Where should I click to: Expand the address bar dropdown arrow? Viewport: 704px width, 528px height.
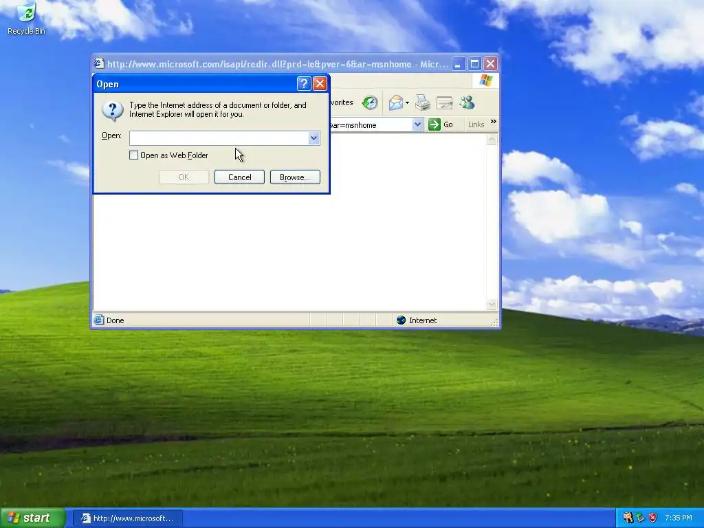417,124
